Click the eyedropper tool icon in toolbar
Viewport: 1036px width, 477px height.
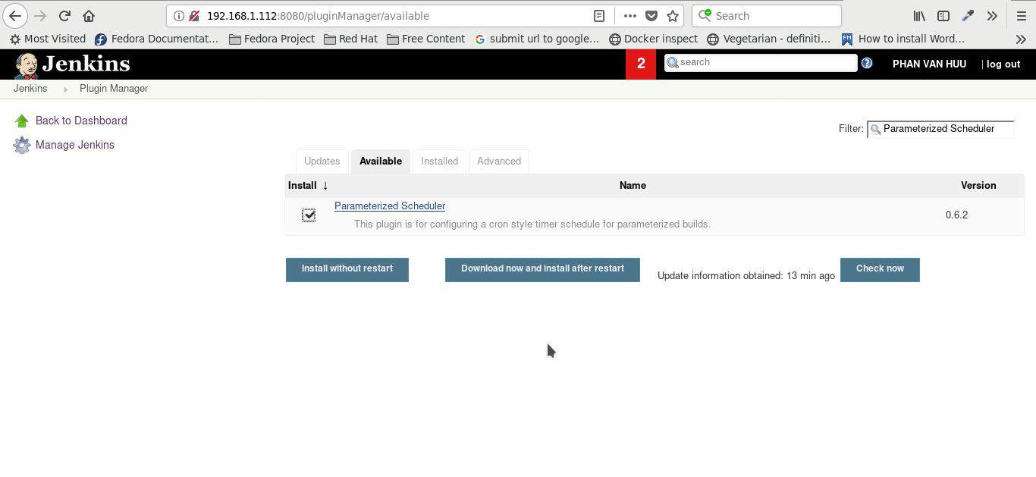pos(968,15)
